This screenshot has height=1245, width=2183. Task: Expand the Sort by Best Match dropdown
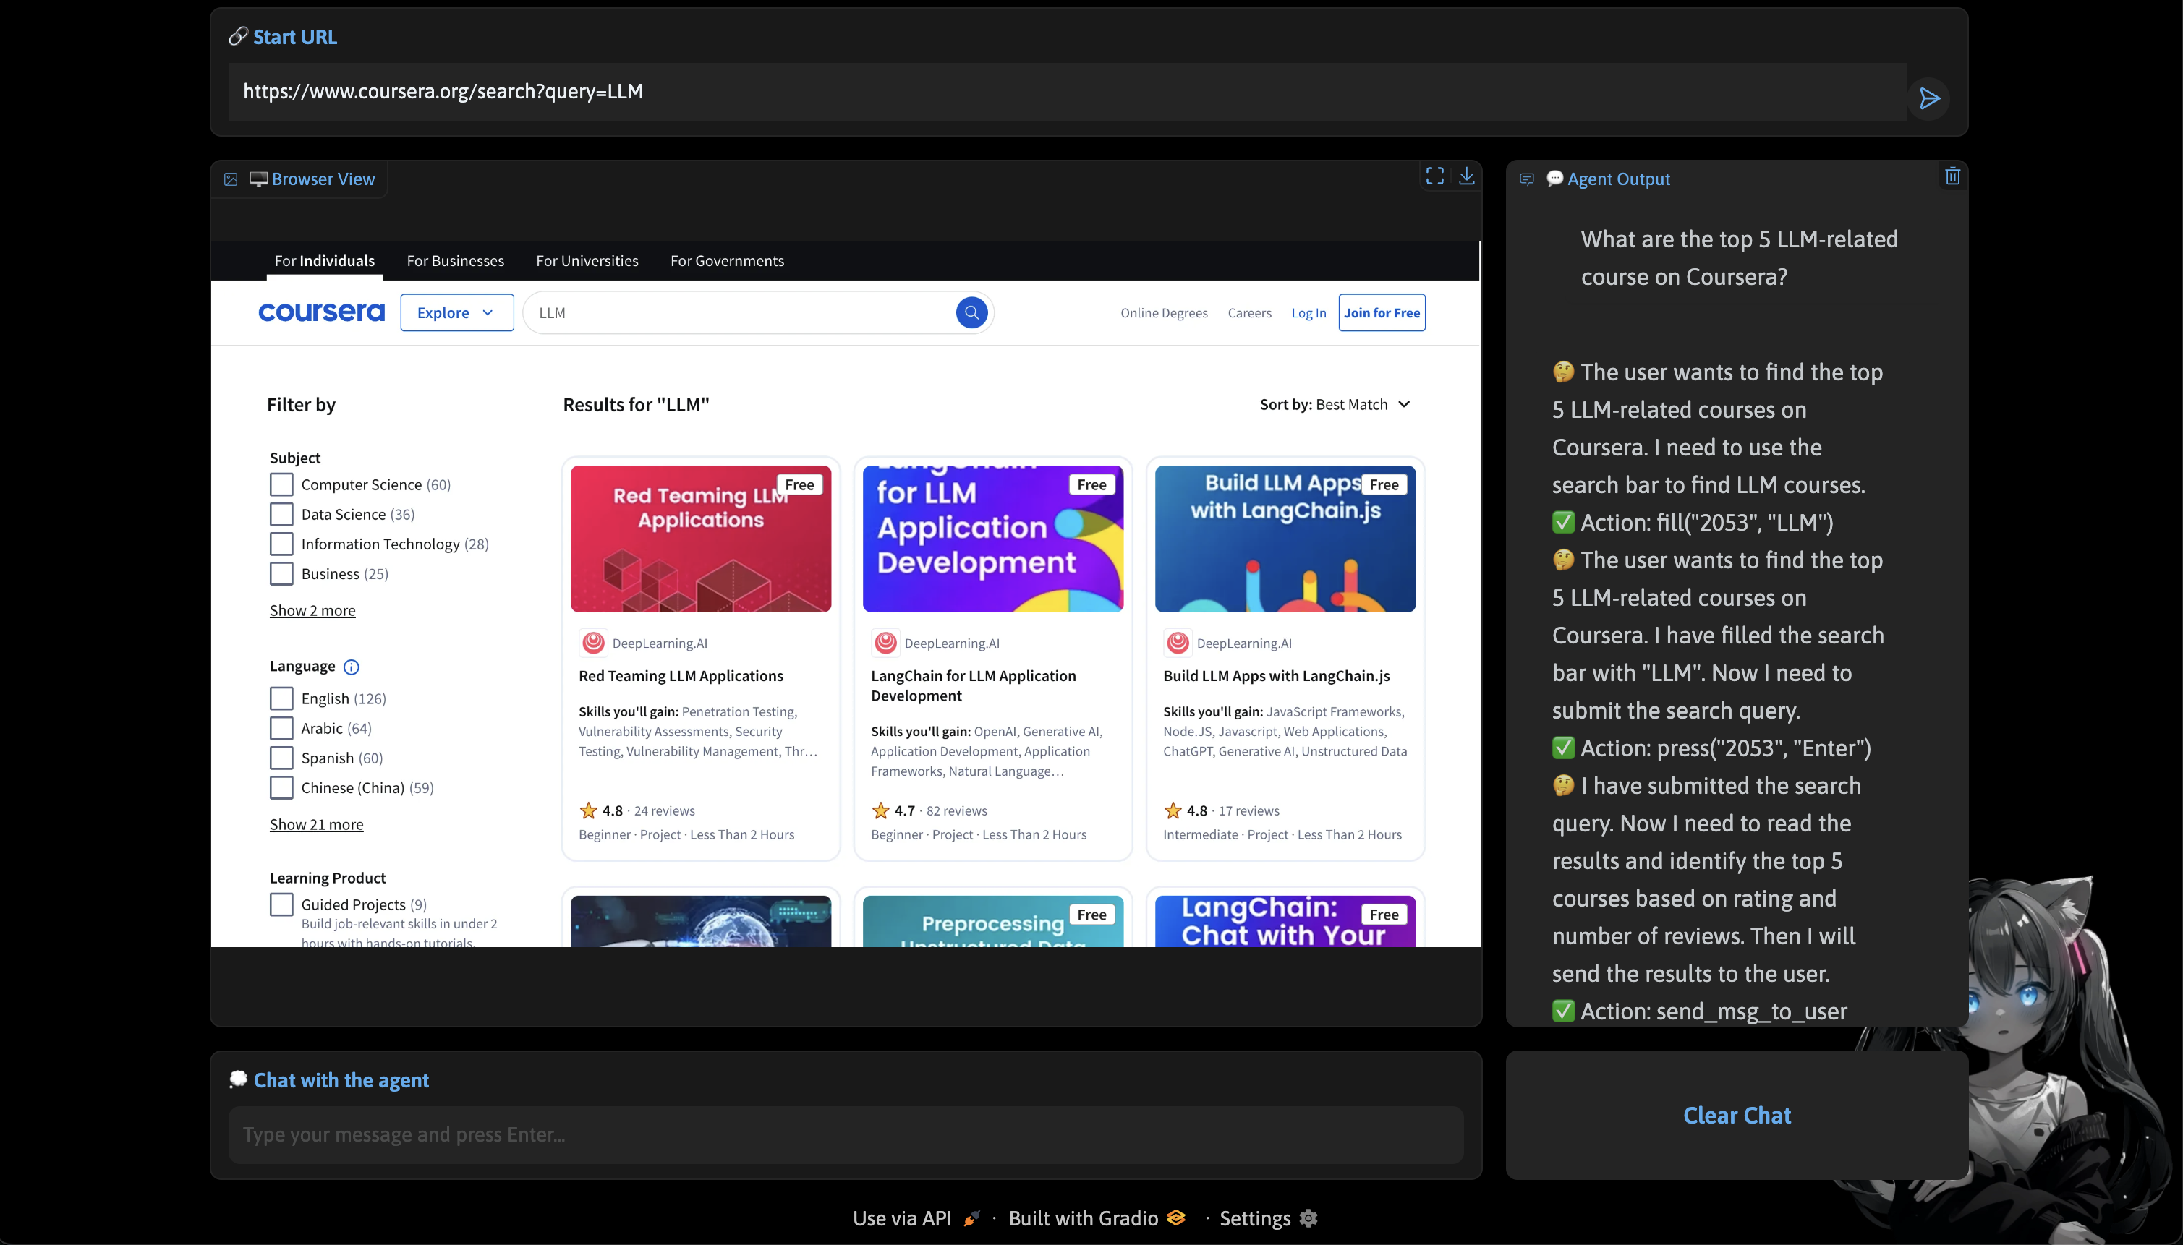(1335, 404)
